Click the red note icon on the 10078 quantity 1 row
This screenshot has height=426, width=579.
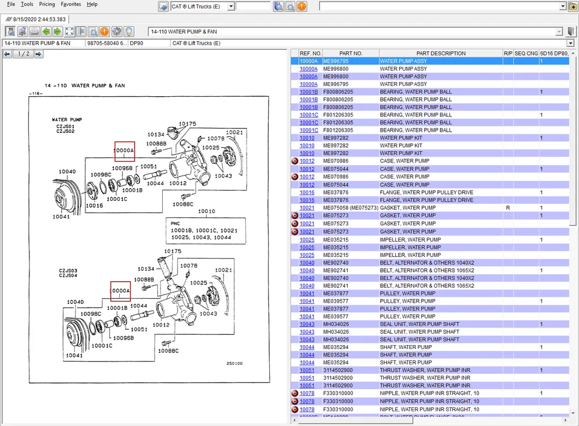pyautogui.click(x=295, y=394)
